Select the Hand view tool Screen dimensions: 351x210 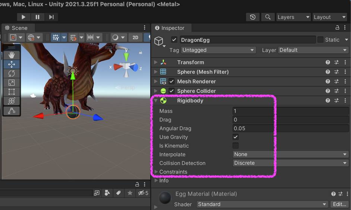coord(12,55)
